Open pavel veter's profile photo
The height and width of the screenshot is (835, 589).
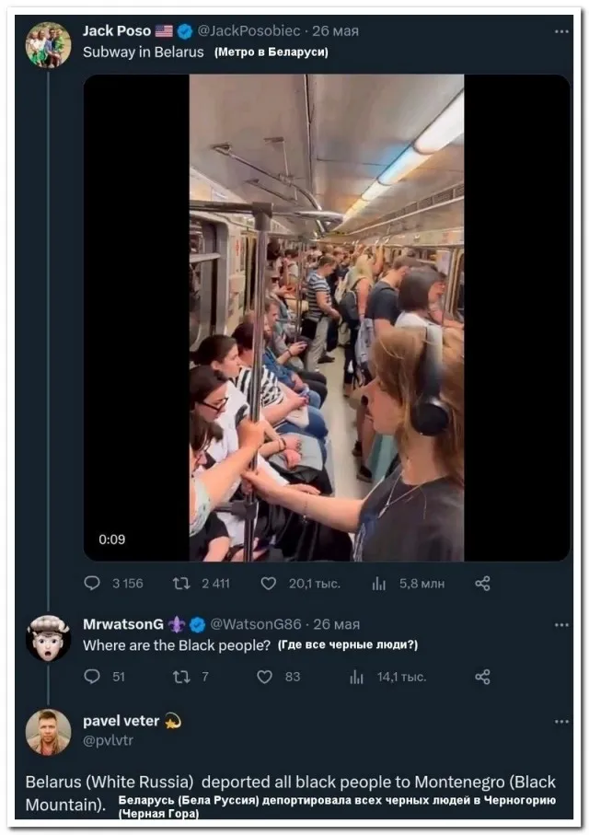coord(48,732)
